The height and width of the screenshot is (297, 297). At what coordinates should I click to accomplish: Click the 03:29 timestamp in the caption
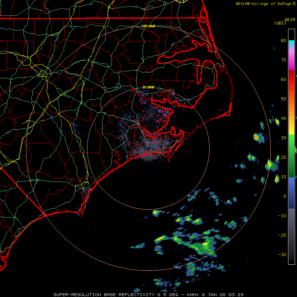pyautogui.click(x=236, y=295)
